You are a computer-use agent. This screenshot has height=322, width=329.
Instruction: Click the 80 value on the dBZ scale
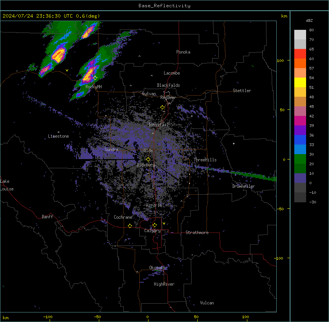tap(311, 30)
